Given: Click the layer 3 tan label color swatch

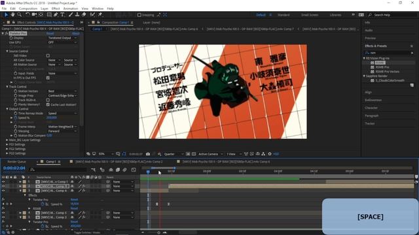Looking at the screenshot, I should pyautogui.click(x=24, y=191).
